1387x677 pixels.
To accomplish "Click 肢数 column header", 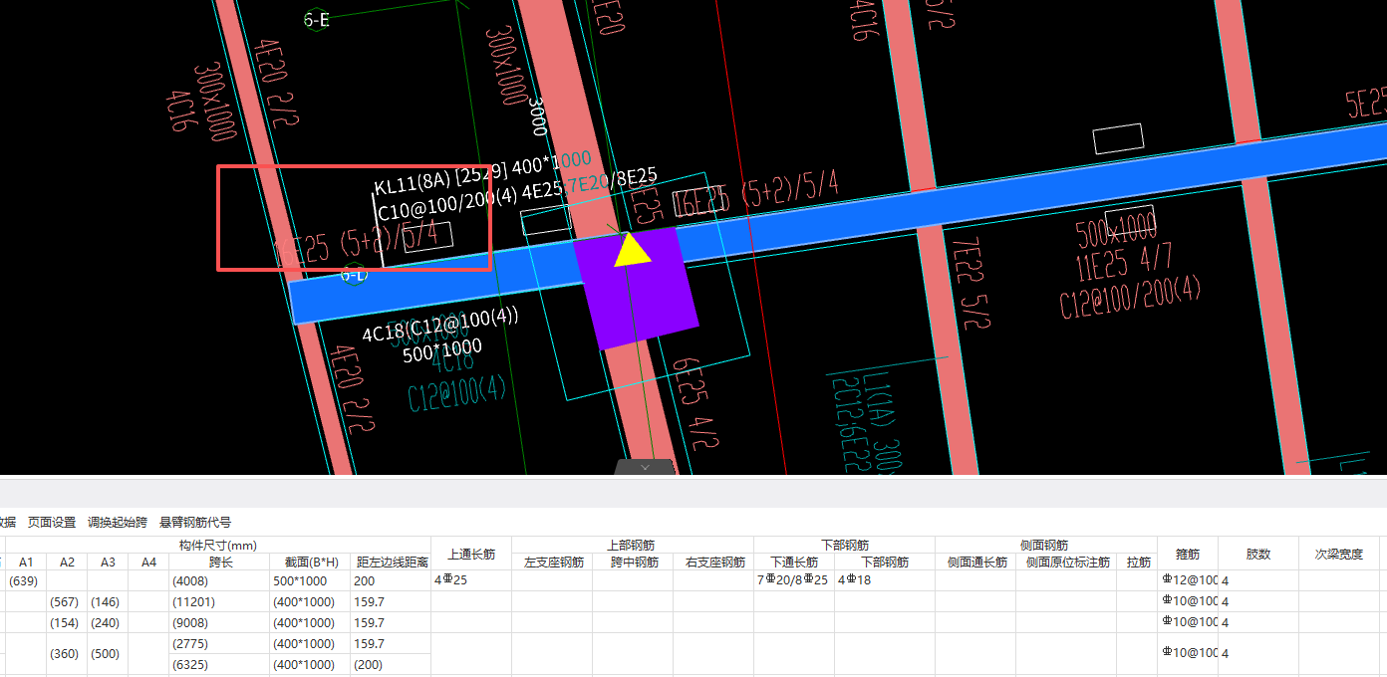I will (x=1258, y=554).
